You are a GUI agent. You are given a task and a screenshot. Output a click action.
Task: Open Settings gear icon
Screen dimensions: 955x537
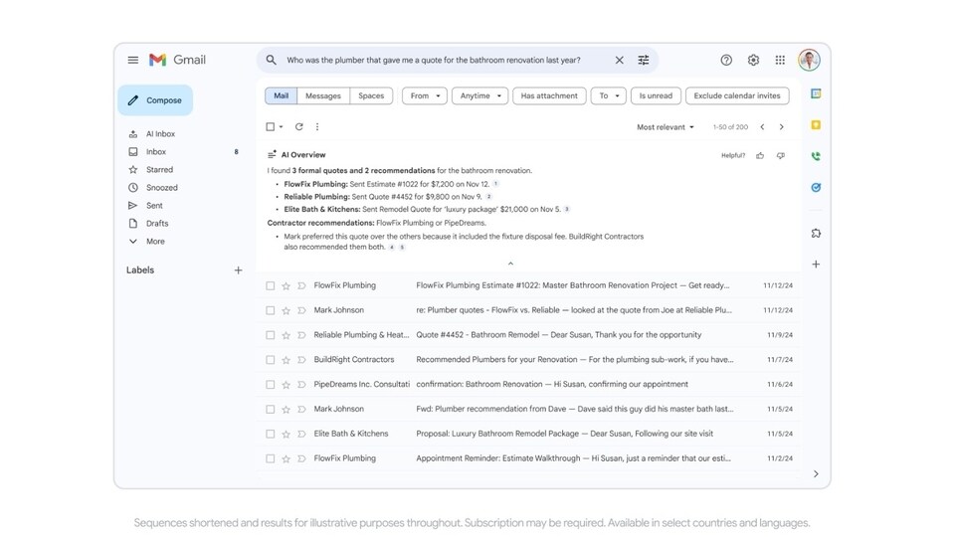coord(753,60)
